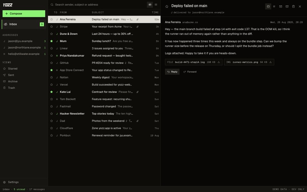Filter by hello@stillwater.example address
The height and width of the screenshot is (192, 307).
click(x=24, y=54)
